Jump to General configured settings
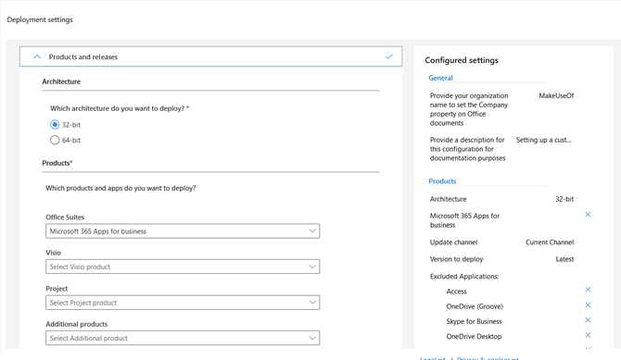Image resolution: width=621 pixels, height=360 pixels. tap(440, 78)
